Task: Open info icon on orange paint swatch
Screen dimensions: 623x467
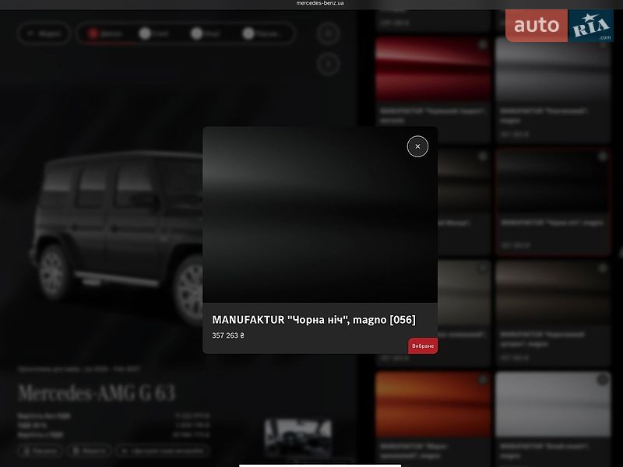Action: coord(483,380)
